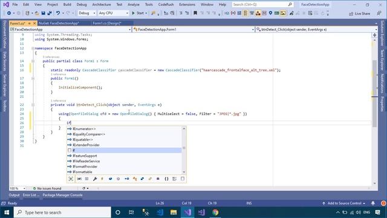Open the CodeRush menu
The height and width of the screenshot is (218, 387).
pyautogui.click(x=166, y=4)
